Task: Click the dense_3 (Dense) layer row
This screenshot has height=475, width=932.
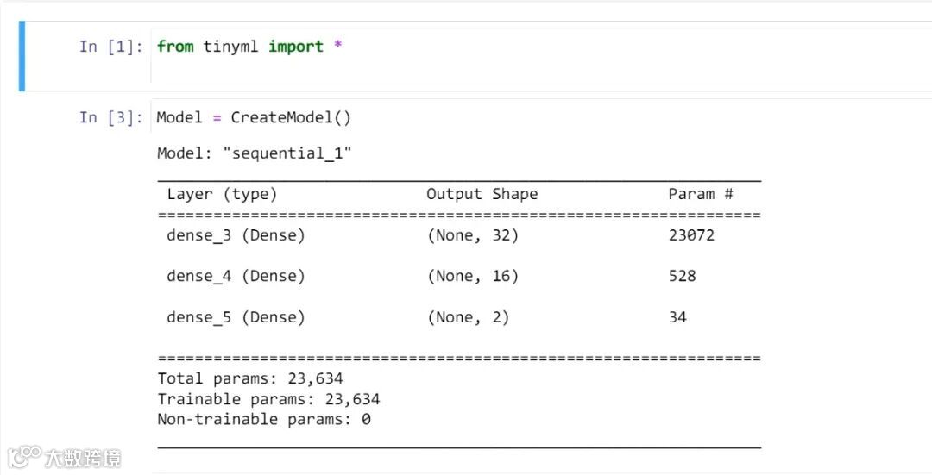Action: (x=236, y=234)
